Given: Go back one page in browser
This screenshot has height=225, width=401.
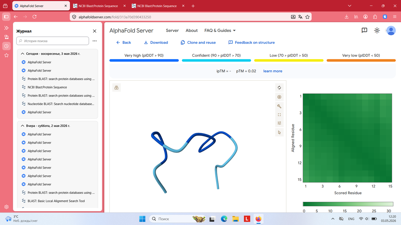Looking at the screenshot, I should (x=16, y=17).
